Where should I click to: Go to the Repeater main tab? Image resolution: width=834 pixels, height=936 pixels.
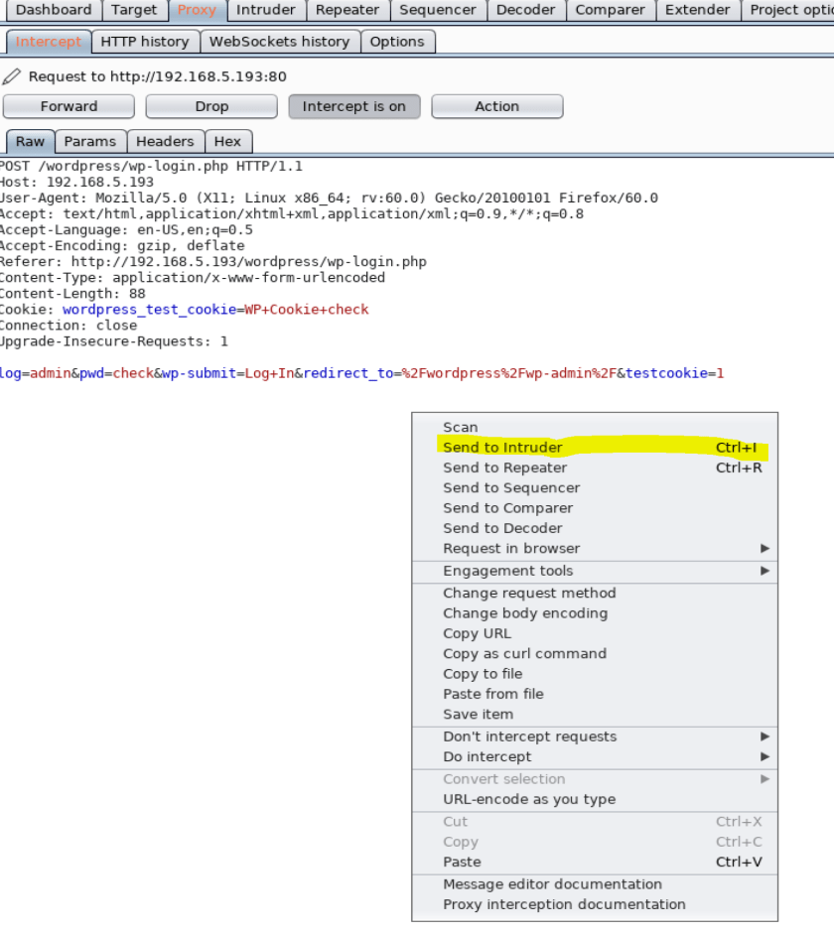pyautogui.click(x=347, y=10)
